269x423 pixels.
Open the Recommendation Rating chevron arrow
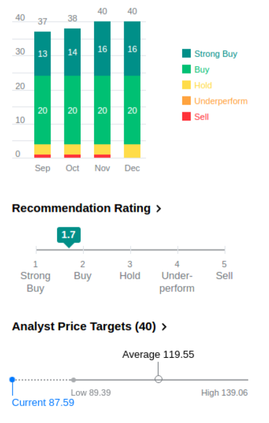(159, 209)
